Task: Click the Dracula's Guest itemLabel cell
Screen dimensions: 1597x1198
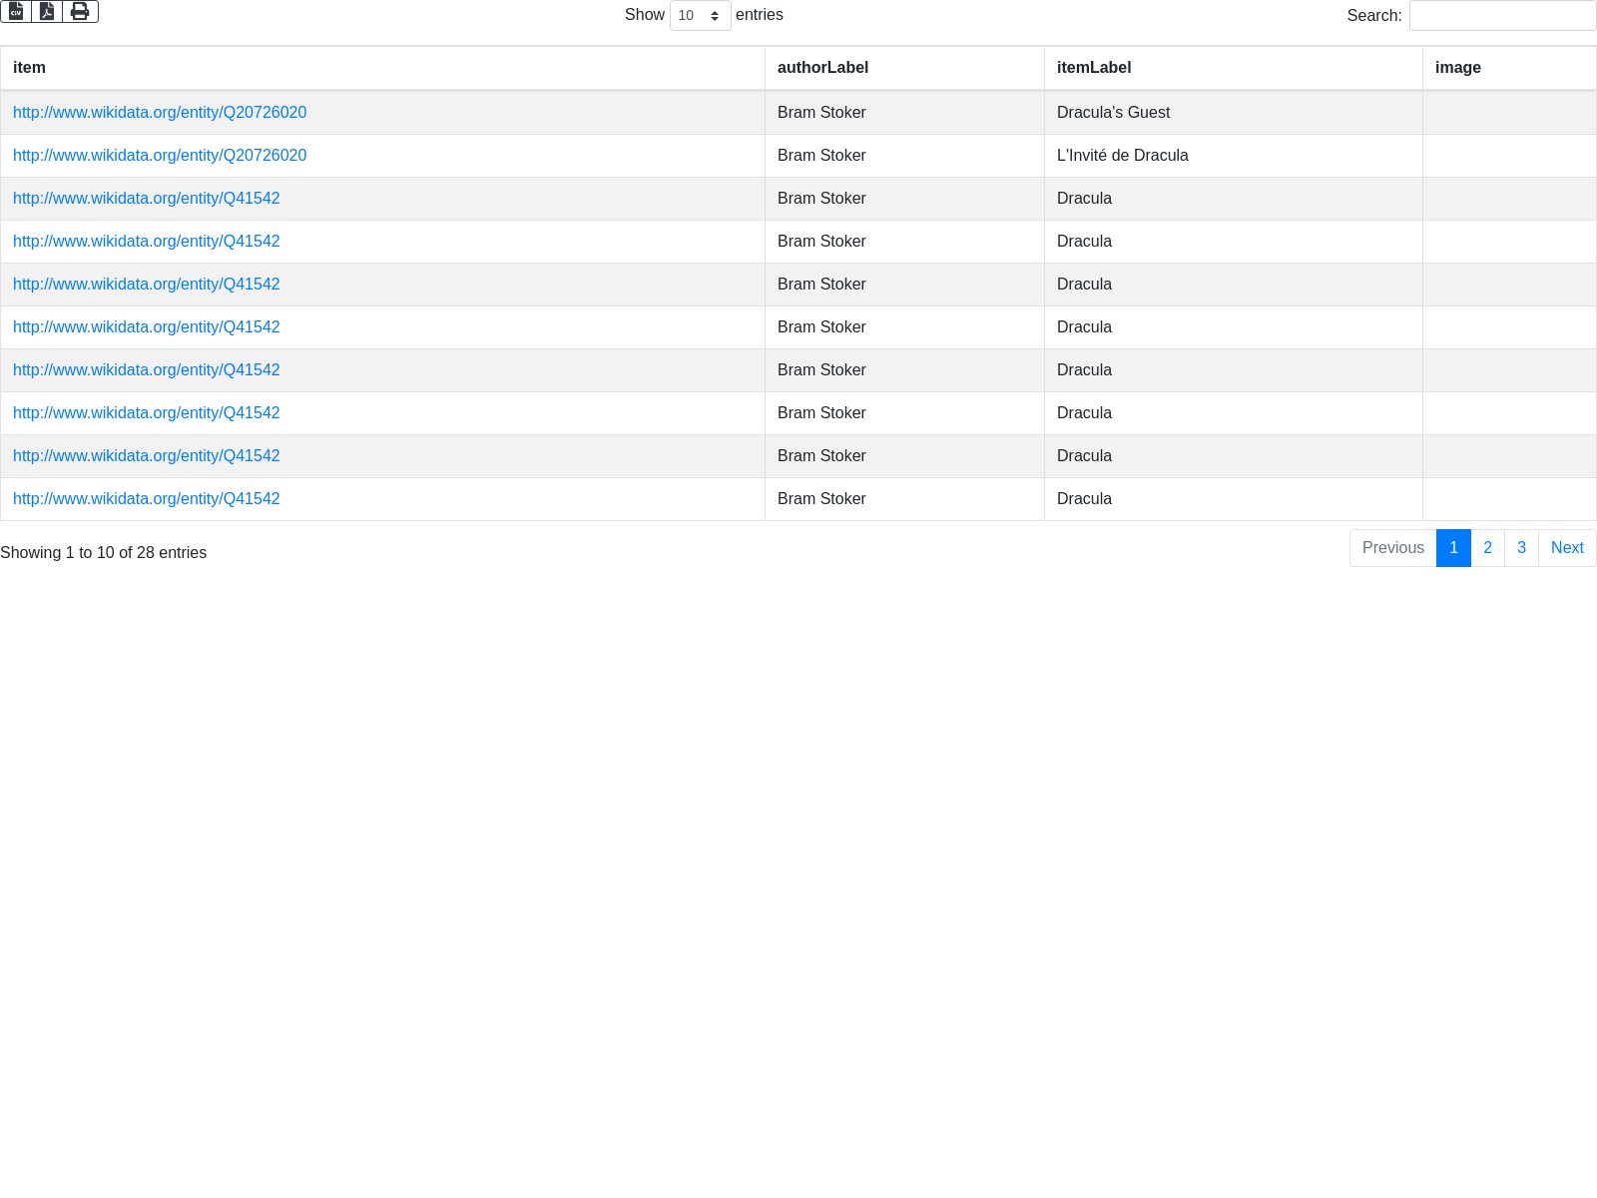Action: (1113, 113)
